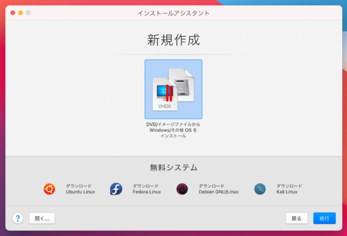Go back with the 戻る button
The width and height of the screenshot is (347, 236).
pyautogui.click(x=297, y=218)
